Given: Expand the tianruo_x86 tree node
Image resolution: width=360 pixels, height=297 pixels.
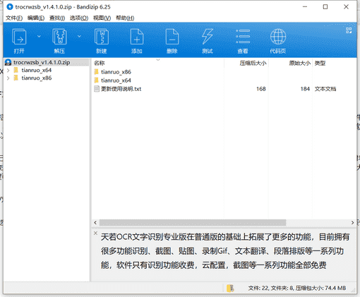Looking at the screenshot, I should (8, 78).
